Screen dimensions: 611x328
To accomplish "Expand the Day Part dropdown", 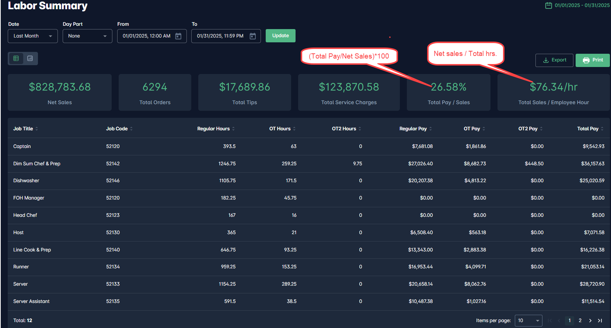I will coord(87,36).
